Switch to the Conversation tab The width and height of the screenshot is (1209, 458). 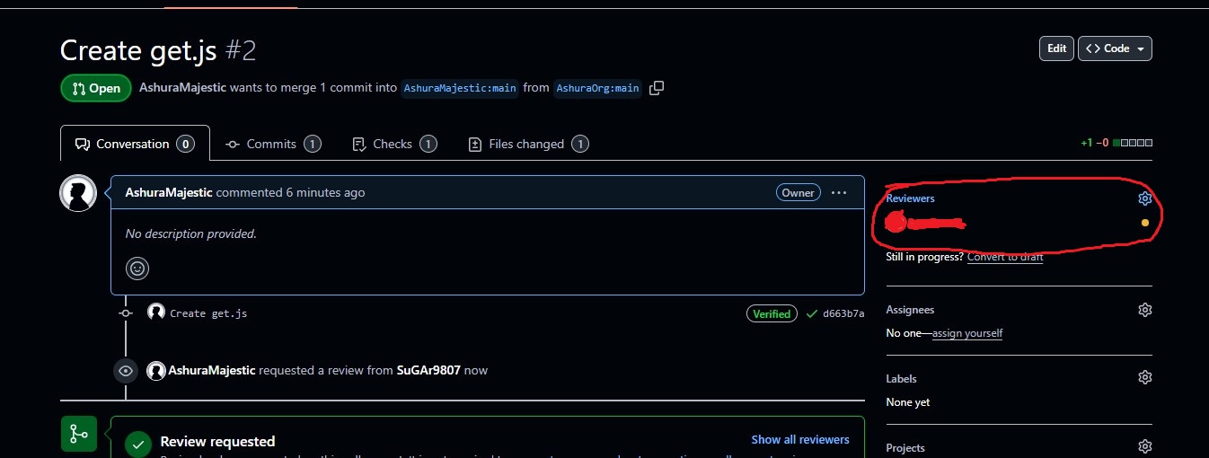point(135,144)
